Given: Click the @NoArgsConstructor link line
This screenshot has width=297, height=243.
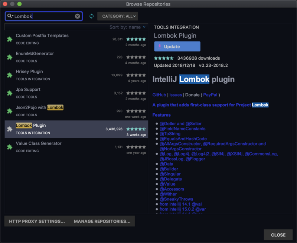Looking at the screenshot, I should [180, 149].
